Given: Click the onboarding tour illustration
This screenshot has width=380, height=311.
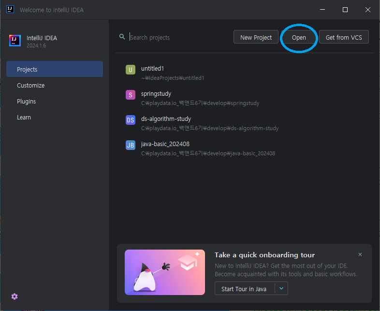Looking at the screenshot, I should pos(165,272).
